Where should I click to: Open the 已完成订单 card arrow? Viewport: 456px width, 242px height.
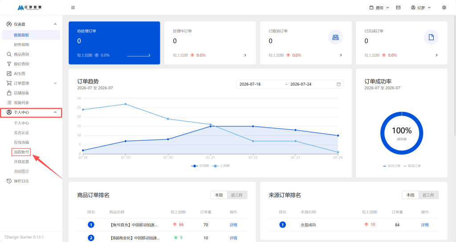coord(436,55)
